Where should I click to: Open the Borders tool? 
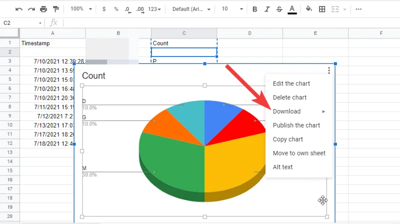click(322, 9)
